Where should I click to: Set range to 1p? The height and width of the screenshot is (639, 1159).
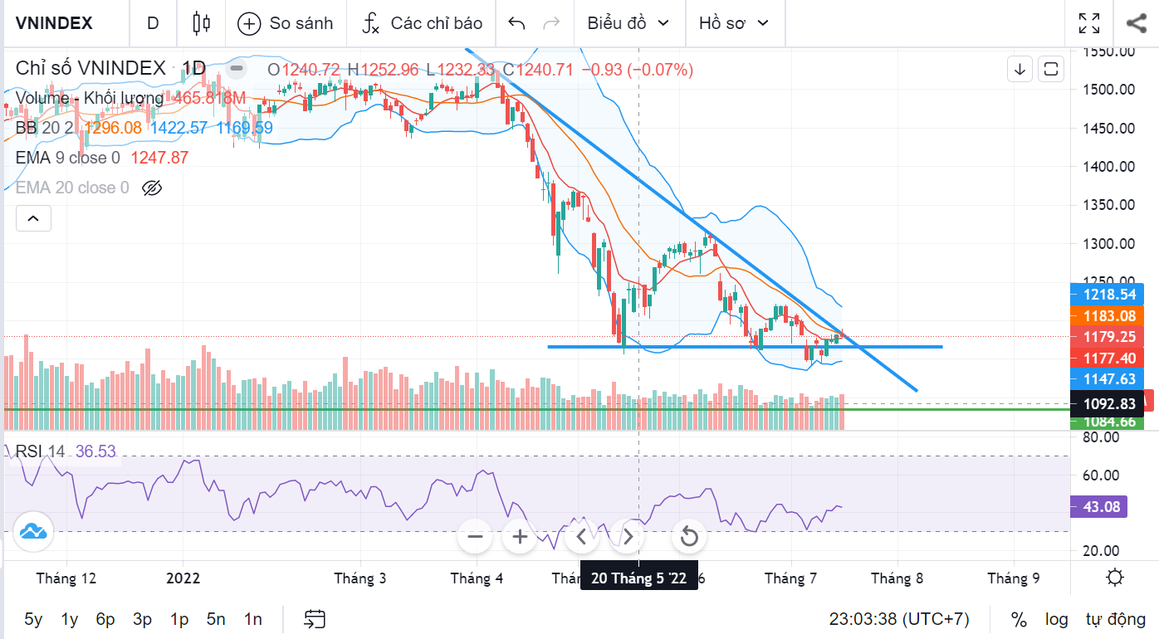point(179,619)
